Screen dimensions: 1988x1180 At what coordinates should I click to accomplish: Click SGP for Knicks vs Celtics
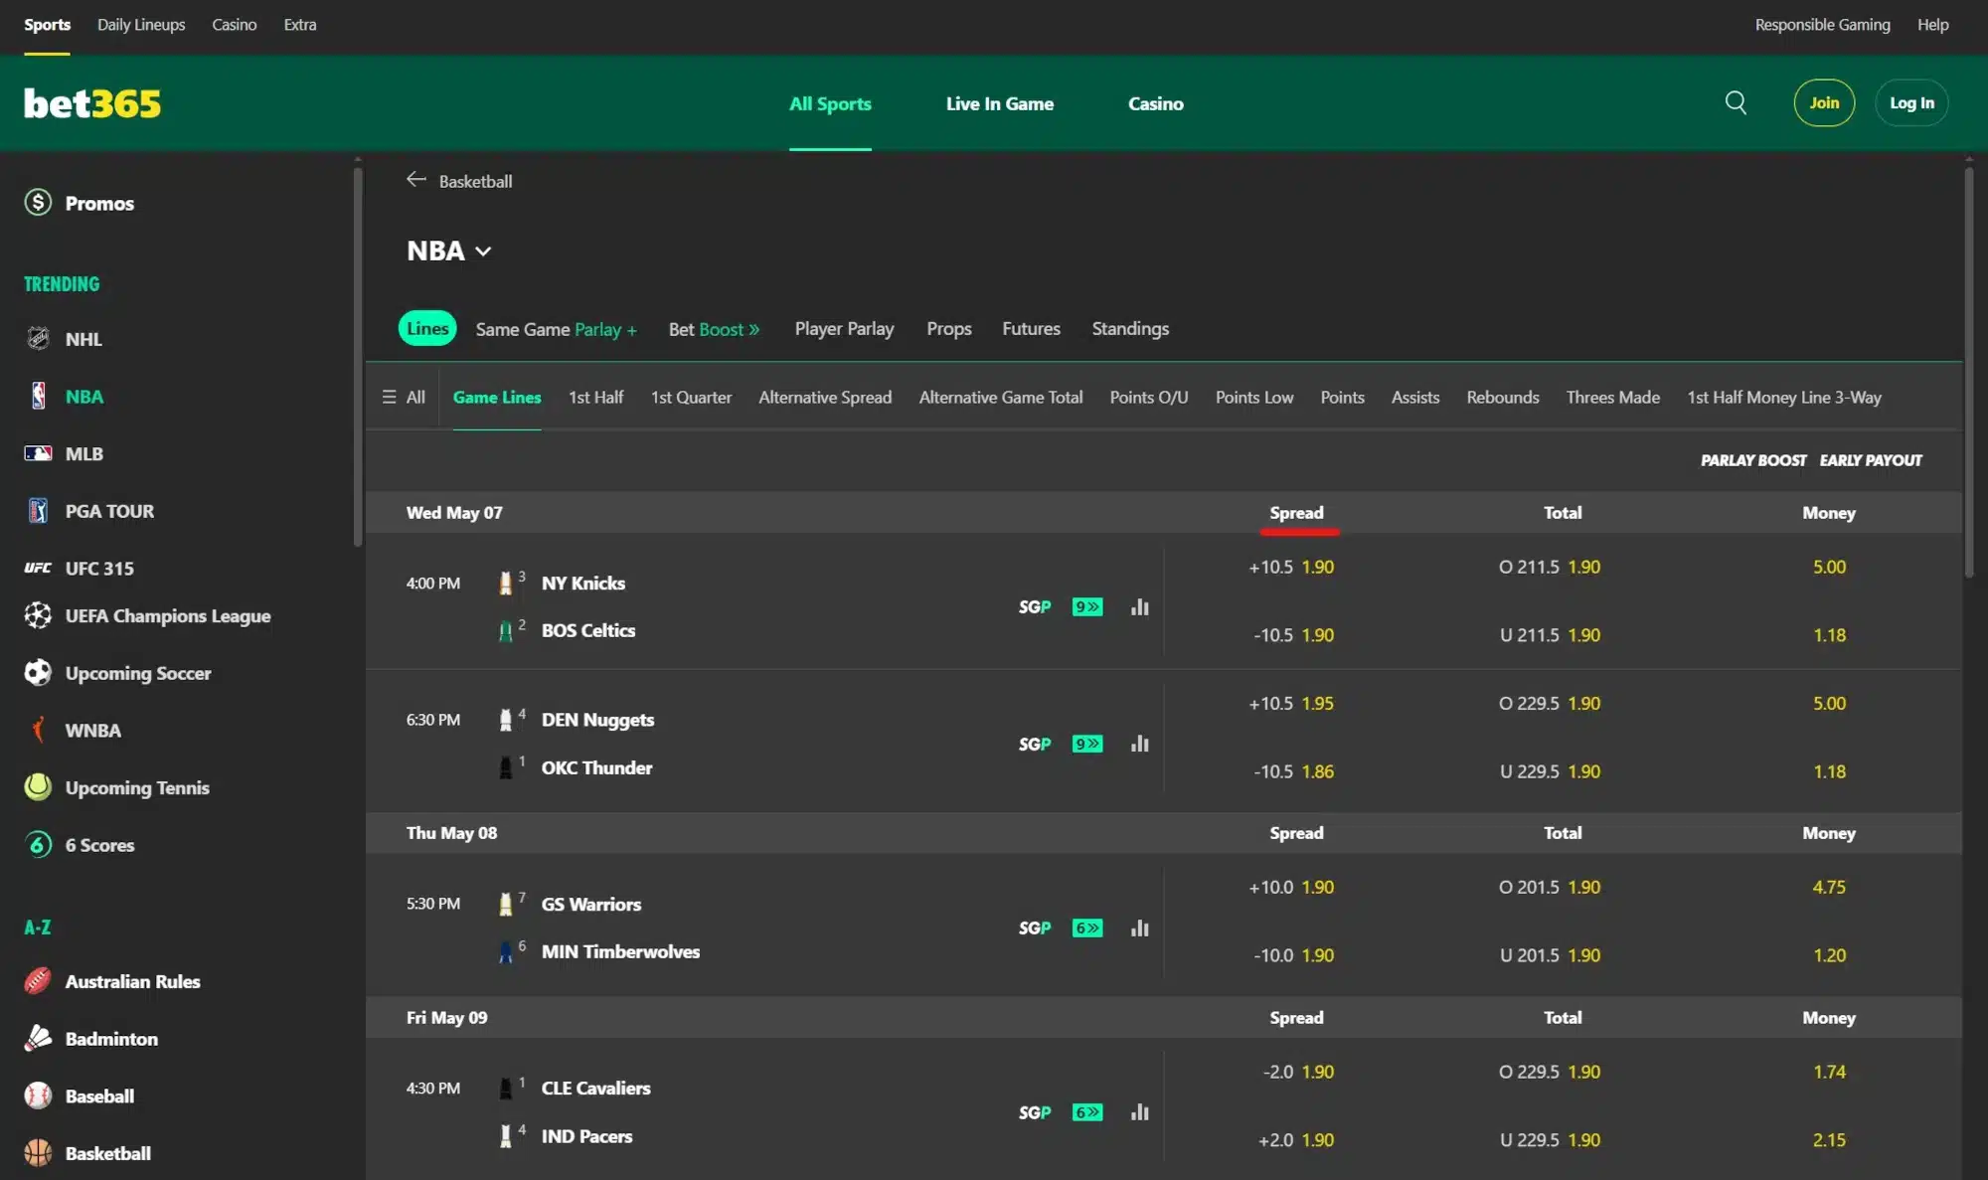point(1035,606)
